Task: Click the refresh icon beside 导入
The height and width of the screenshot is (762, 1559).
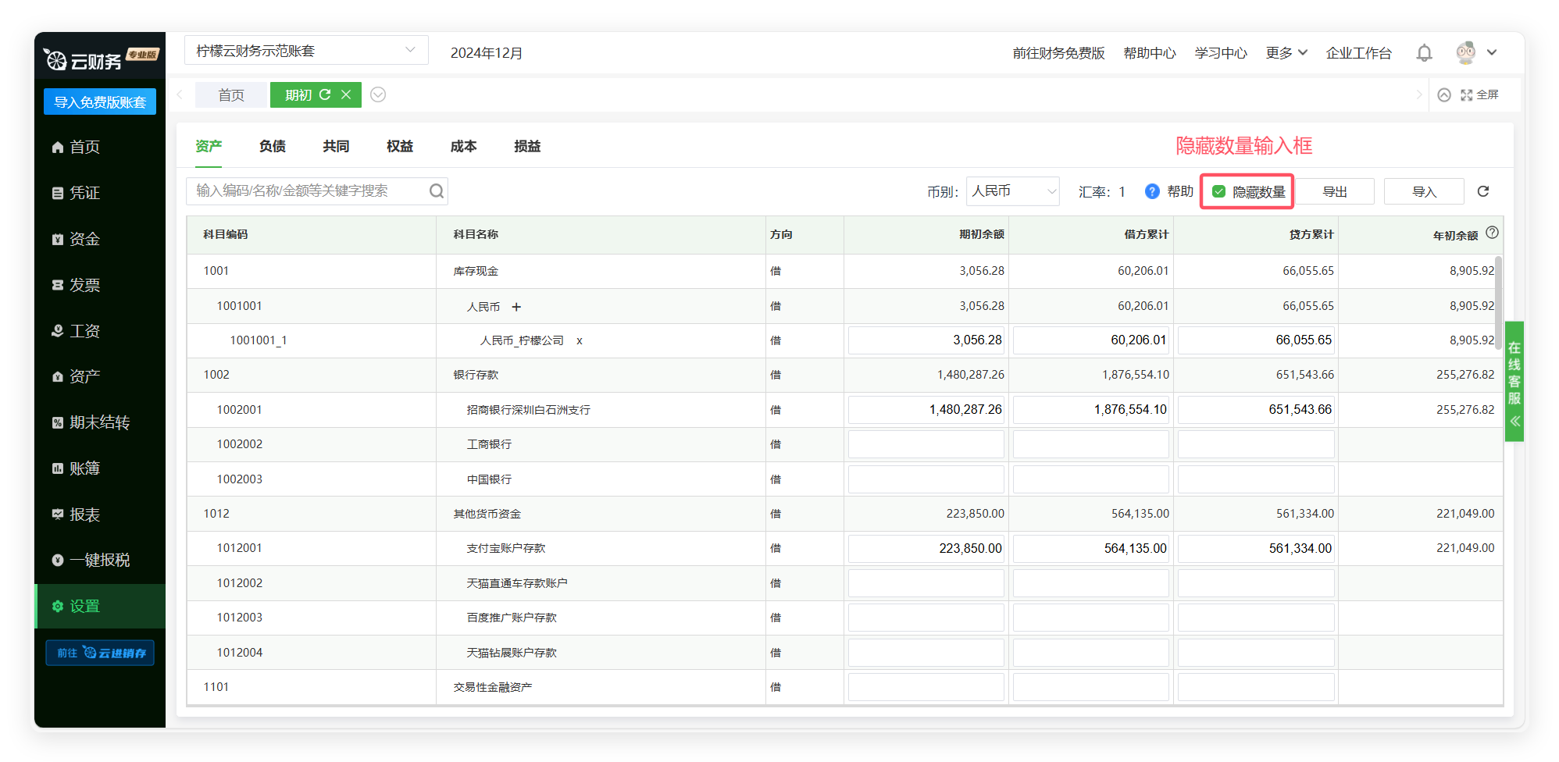Action: point(1483,191)
